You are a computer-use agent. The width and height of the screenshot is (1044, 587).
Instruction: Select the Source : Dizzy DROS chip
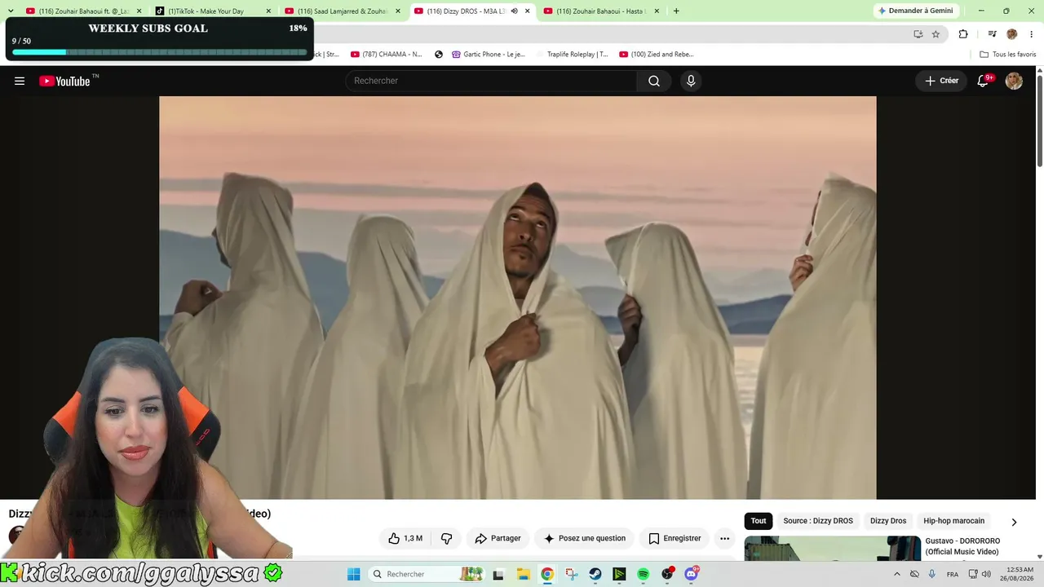click(x=818, y=521)
